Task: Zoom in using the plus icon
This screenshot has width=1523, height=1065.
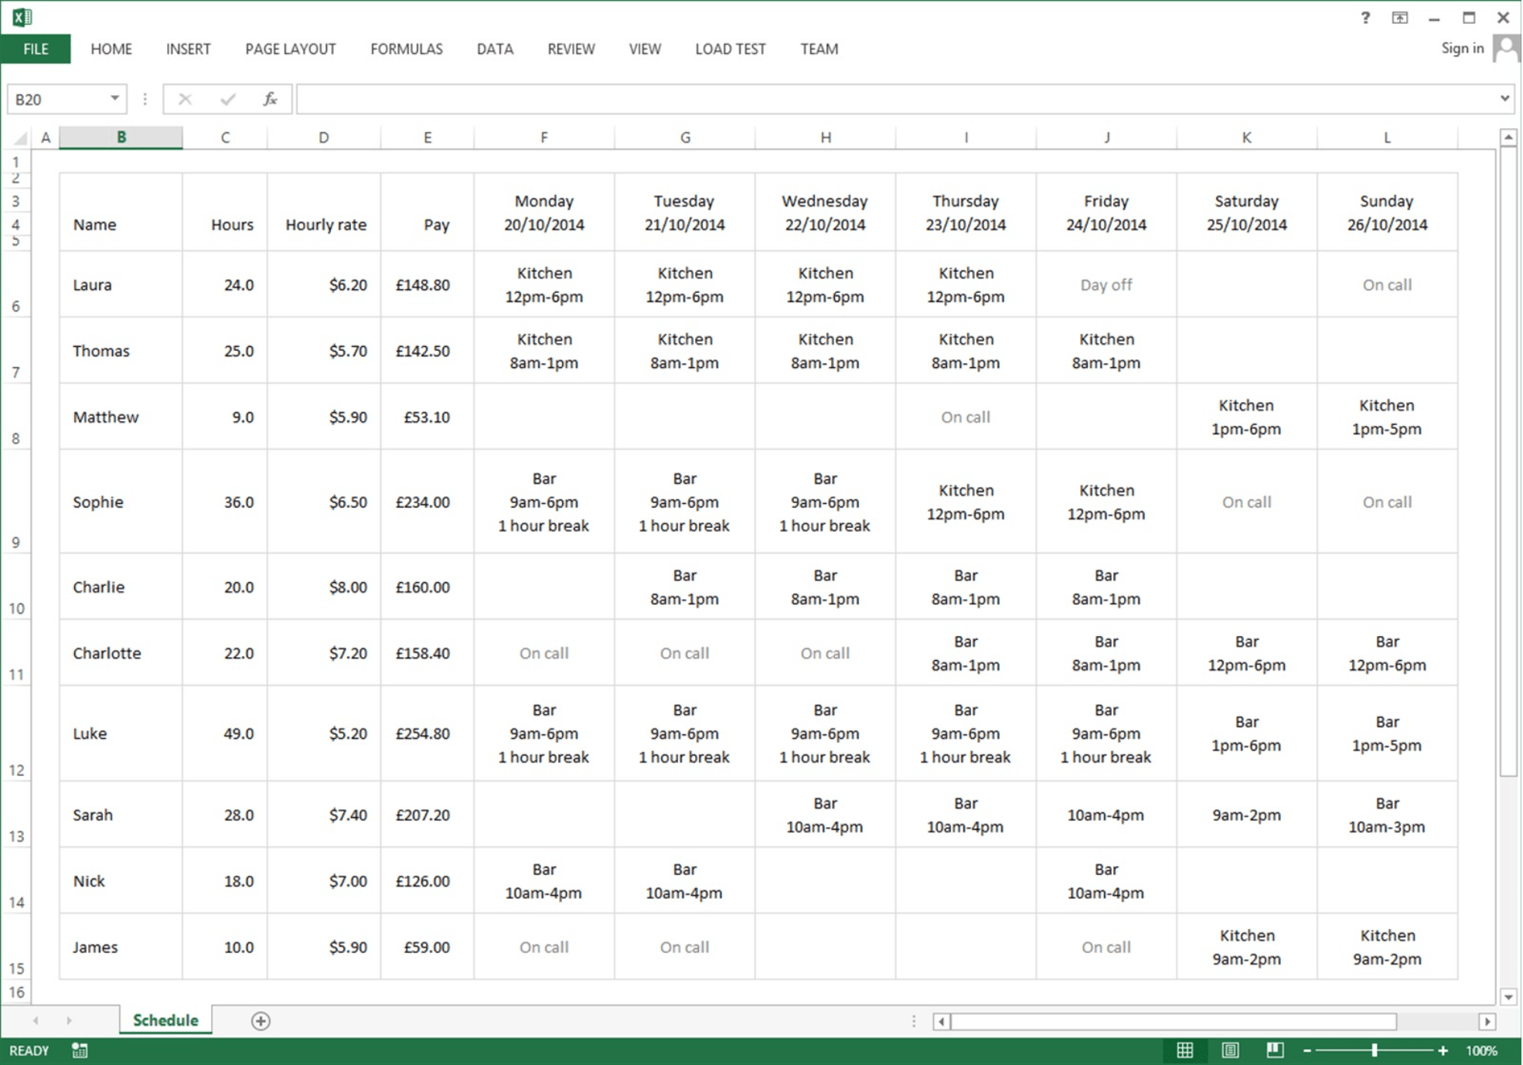Action: (1443, 1050)
